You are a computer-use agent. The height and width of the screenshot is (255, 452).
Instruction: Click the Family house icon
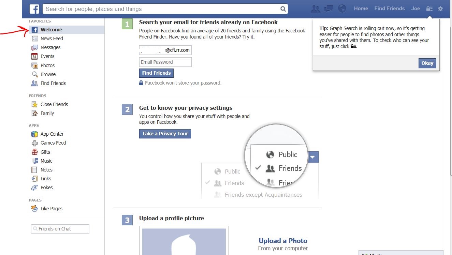[x=34, y=113]
